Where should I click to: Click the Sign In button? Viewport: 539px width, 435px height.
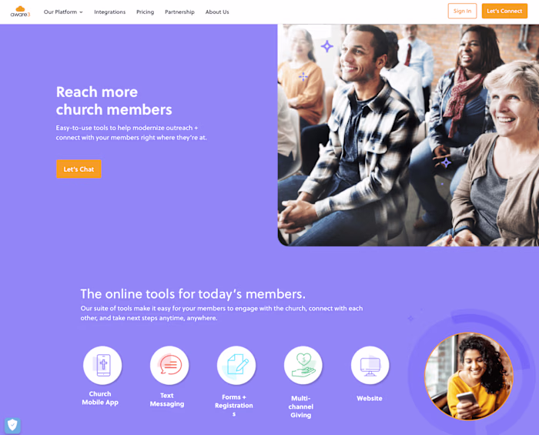462,11
